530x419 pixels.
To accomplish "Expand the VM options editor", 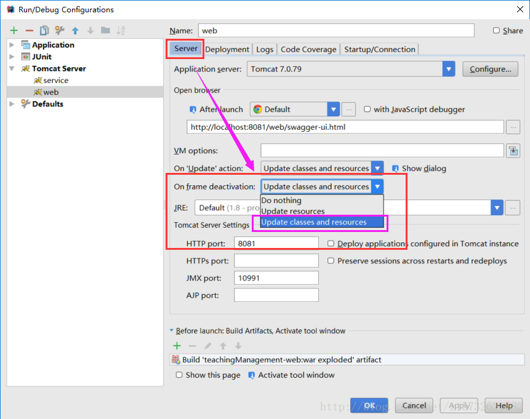I will (513, 150).
